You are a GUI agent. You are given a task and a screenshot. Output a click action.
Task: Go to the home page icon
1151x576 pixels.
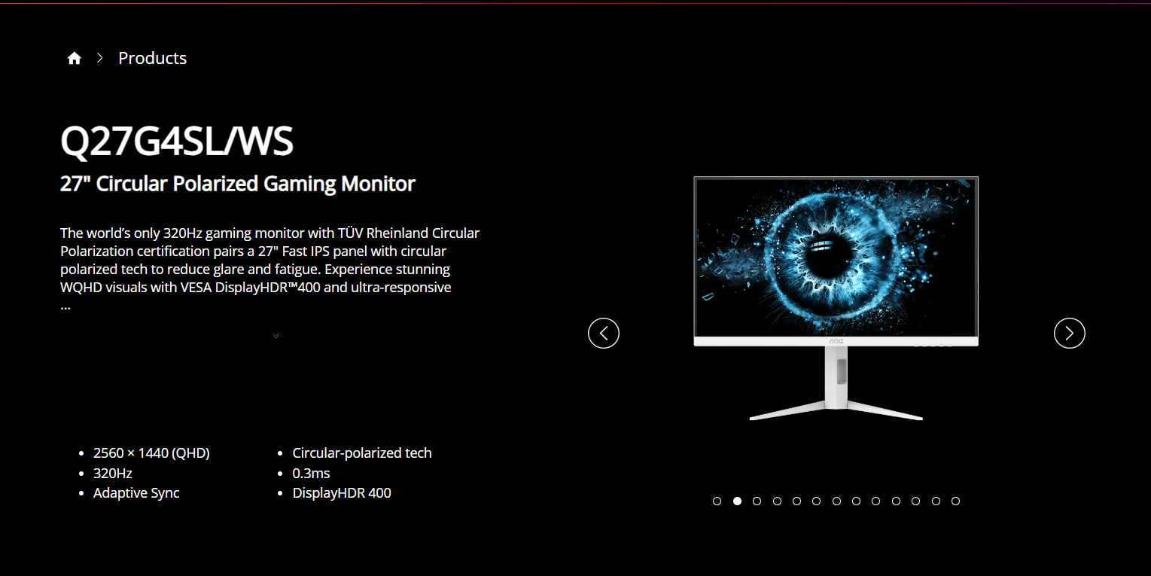point(74,58)
